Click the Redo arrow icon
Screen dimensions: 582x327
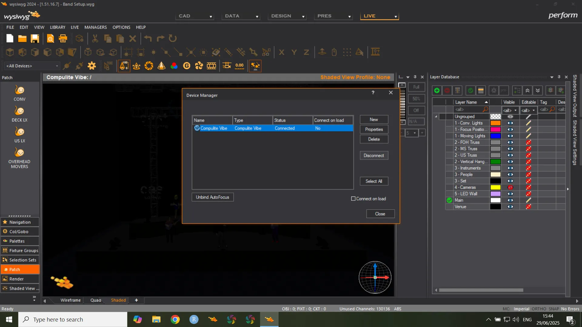[x=160, y=38]
